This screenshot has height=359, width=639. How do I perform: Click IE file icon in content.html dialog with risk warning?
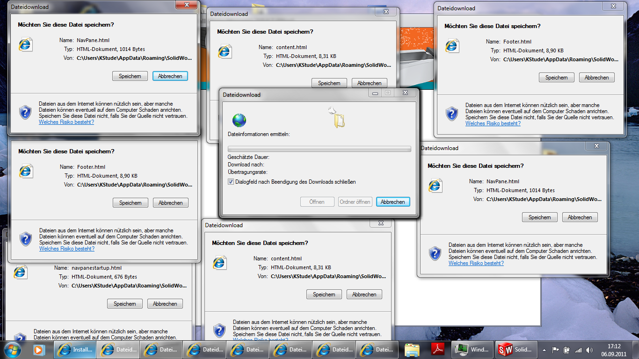(x=219, y=262)
